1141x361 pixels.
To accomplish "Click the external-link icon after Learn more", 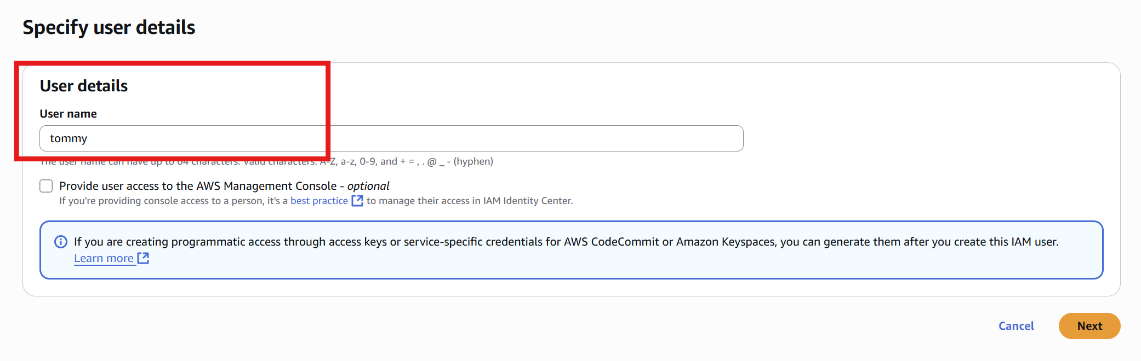I will coord(143,258).
